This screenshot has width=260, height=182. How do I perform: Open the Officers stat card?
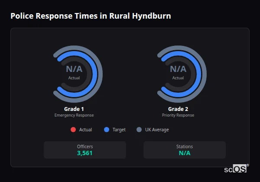click(85, 150)
